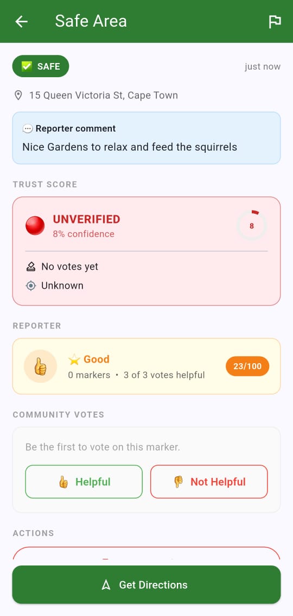The width and height of the screenshot is (293, 616).
Task: Tap the UNVERIFIED trust score heading
Action: pos(87,219)
